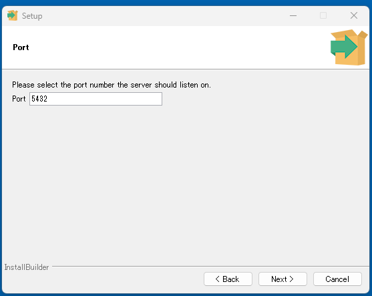Image resolution: width=372 pixels, height=296 pixels.
Task: Click the Setup window title text
Action: click(x=32, y=16)
